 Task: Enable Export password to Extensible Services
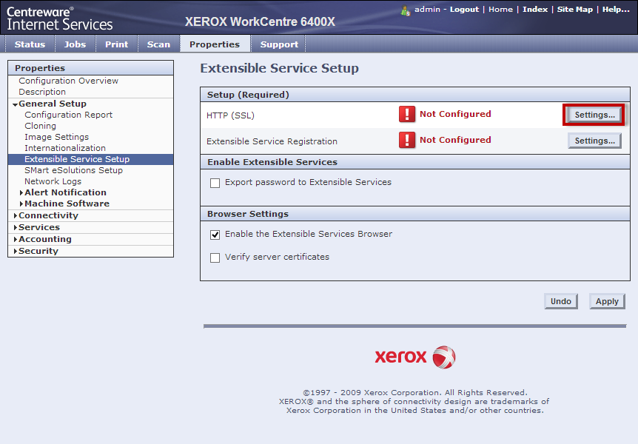click(x=215, y=183)
